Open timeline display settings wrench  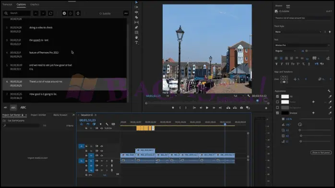click(x=107, y=124)
